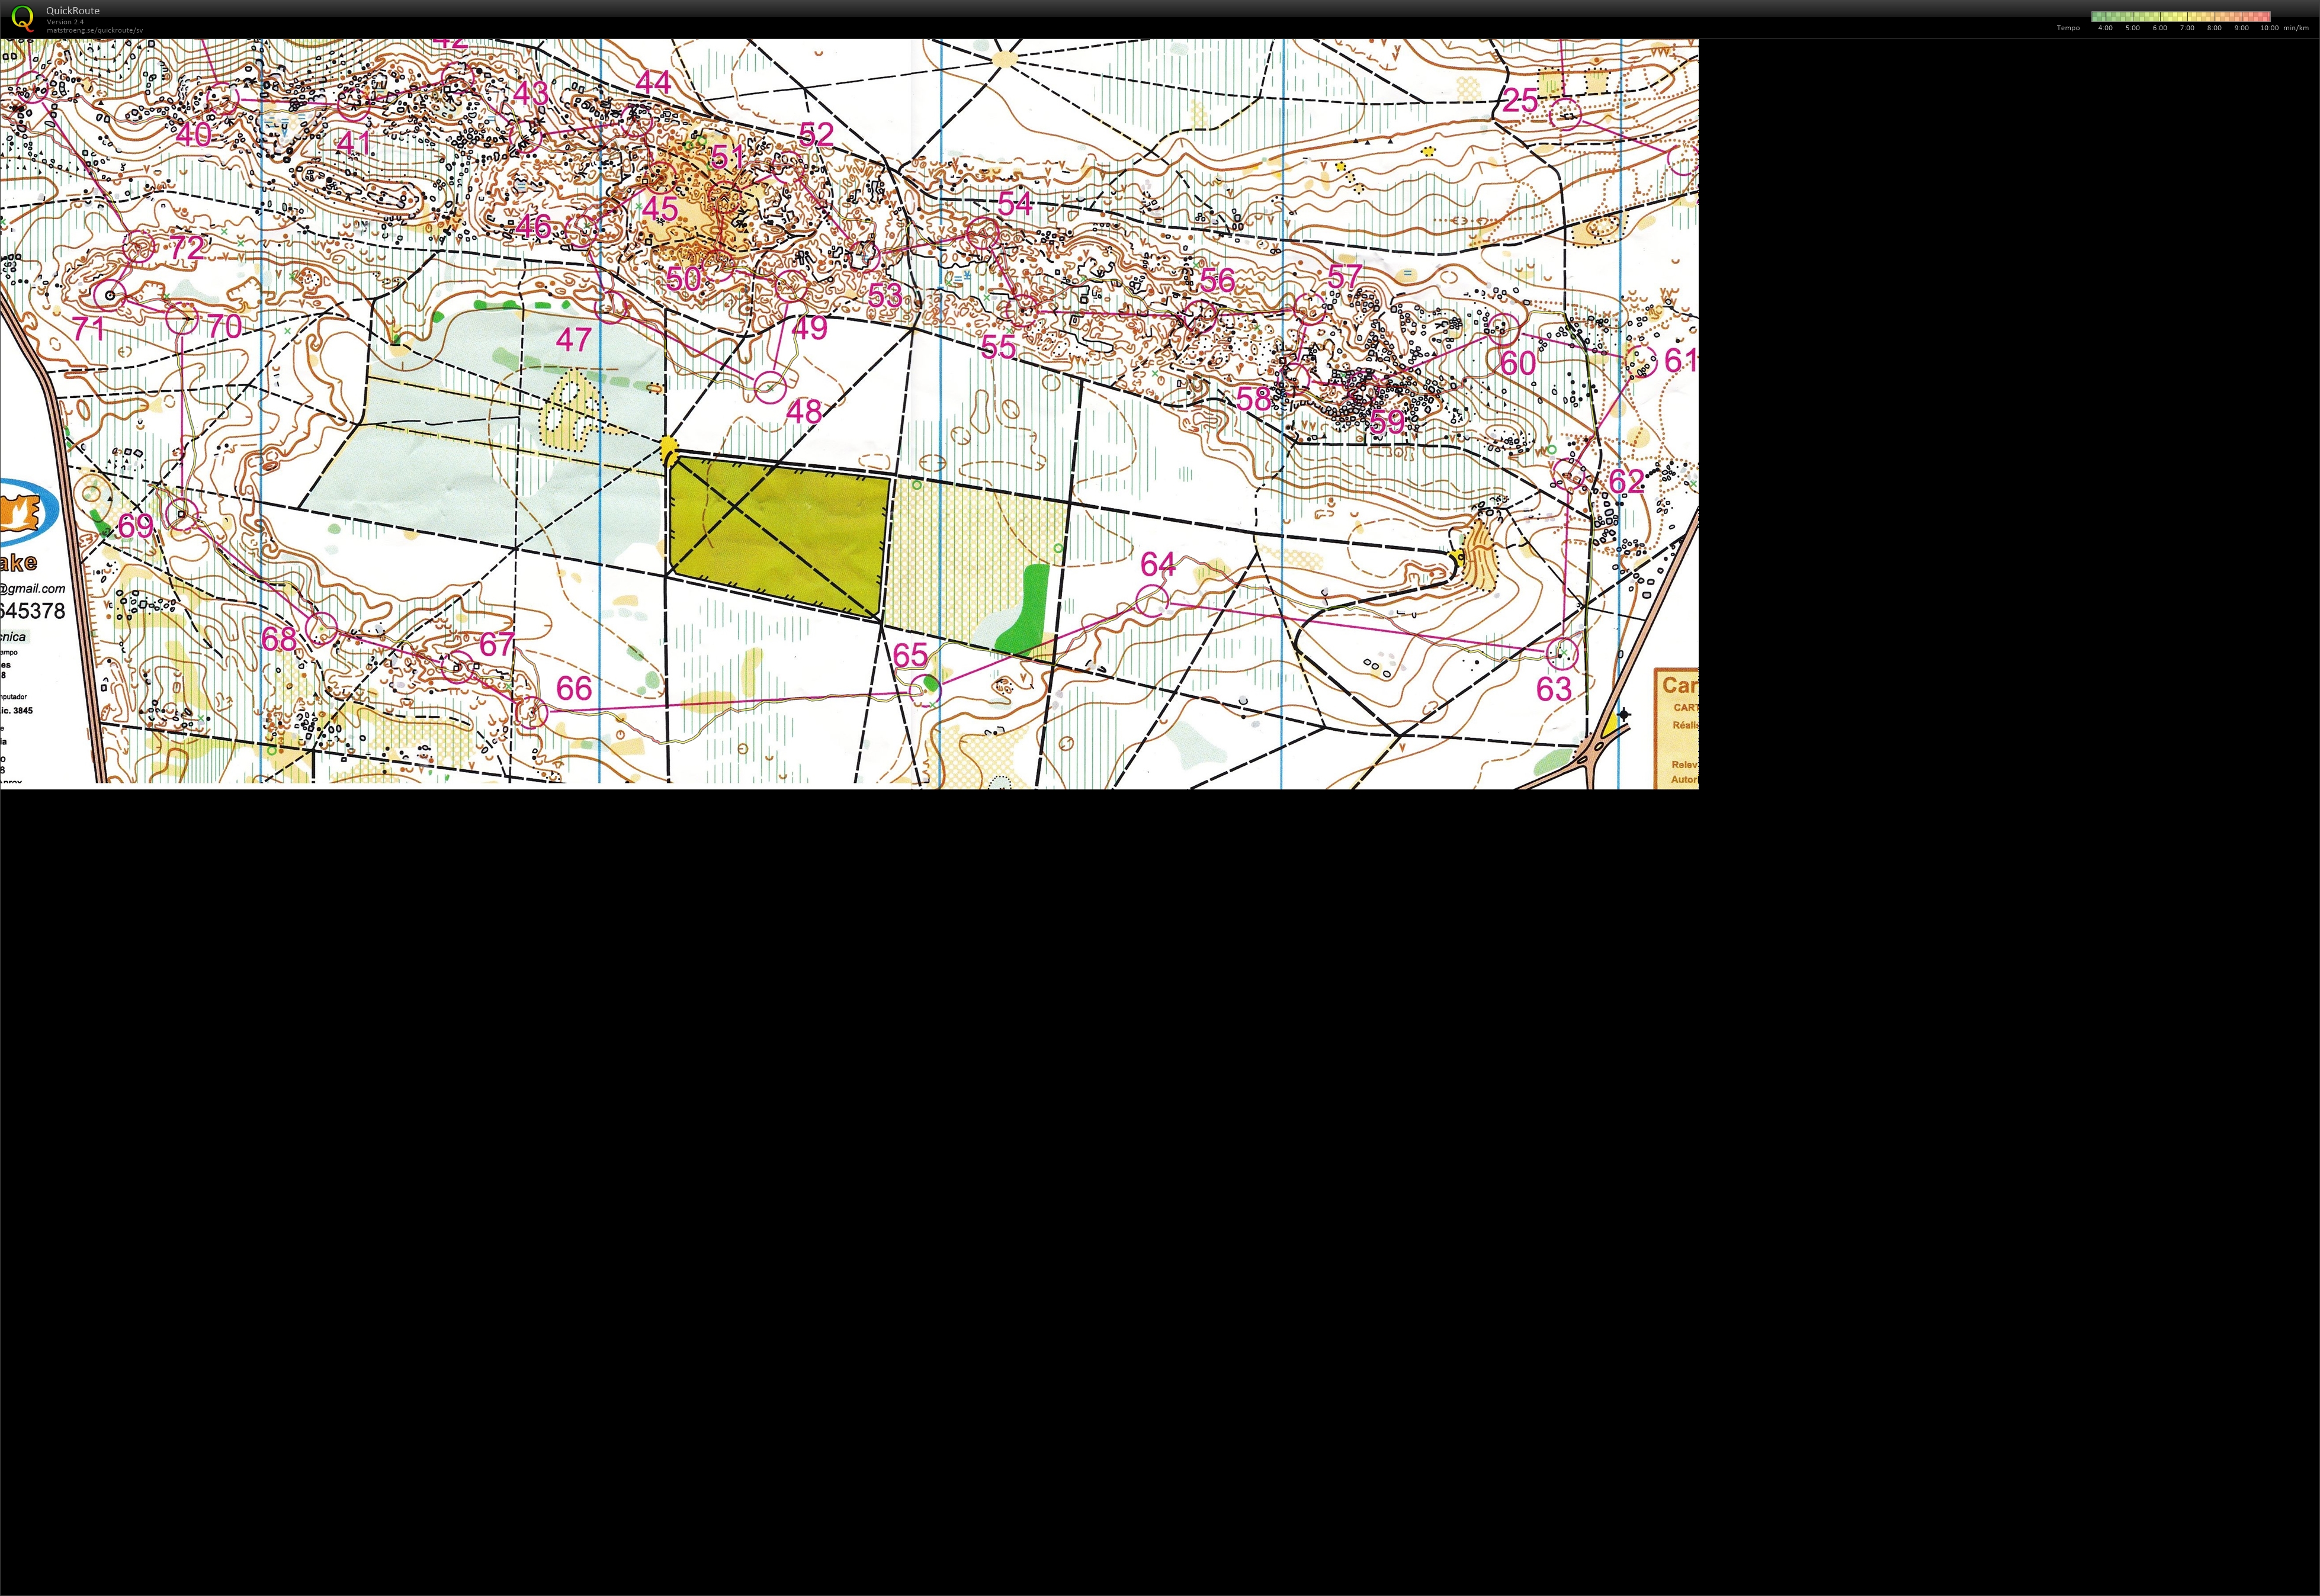
Task: Click the Version 2.4 label
Action: [x=65, y=21]
